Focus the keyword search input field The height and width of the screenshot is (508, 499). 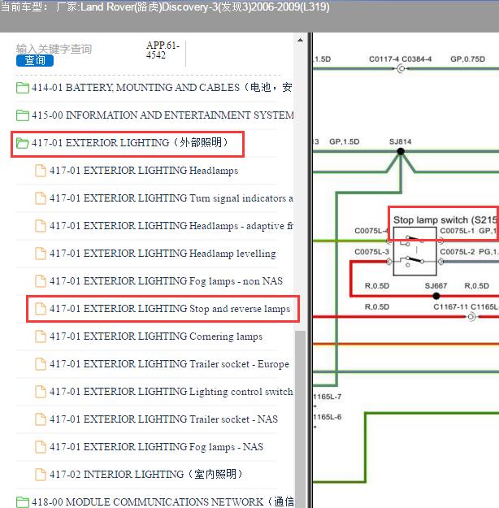coord(54,49)
